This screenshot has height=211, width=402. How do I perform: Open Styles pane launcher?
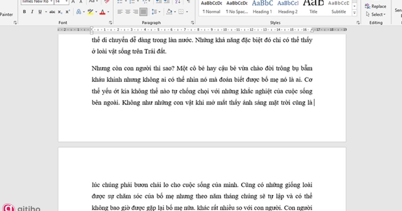click(358, 23)
